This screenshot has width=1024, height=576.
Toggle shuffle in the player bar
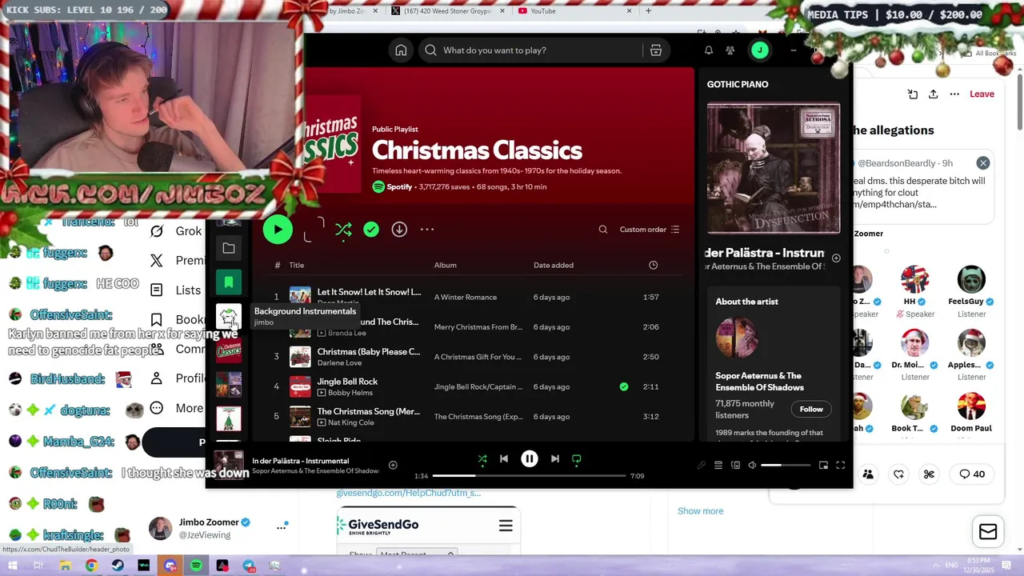tap(482, 459)
